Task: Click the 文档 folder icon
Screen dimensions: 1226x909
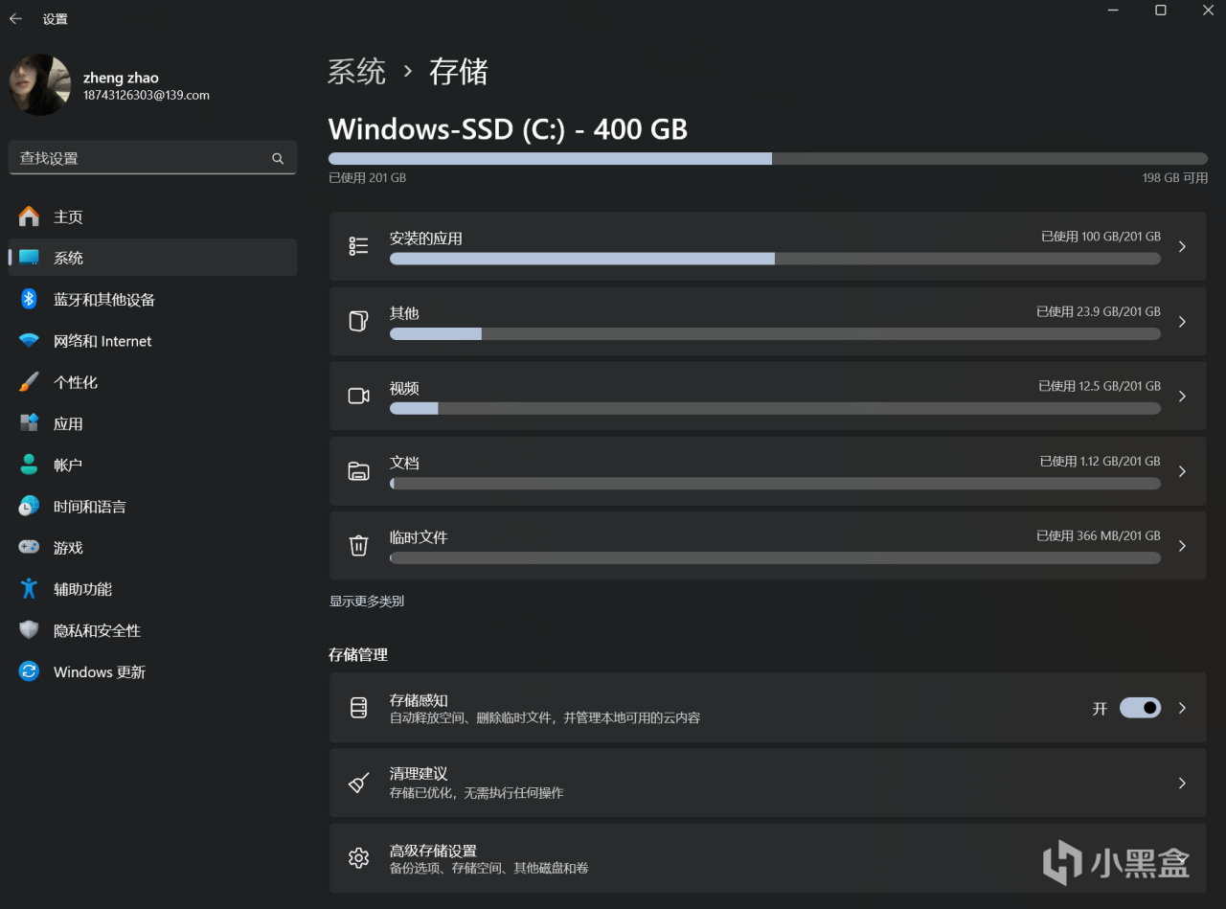Action: (359, 470)
